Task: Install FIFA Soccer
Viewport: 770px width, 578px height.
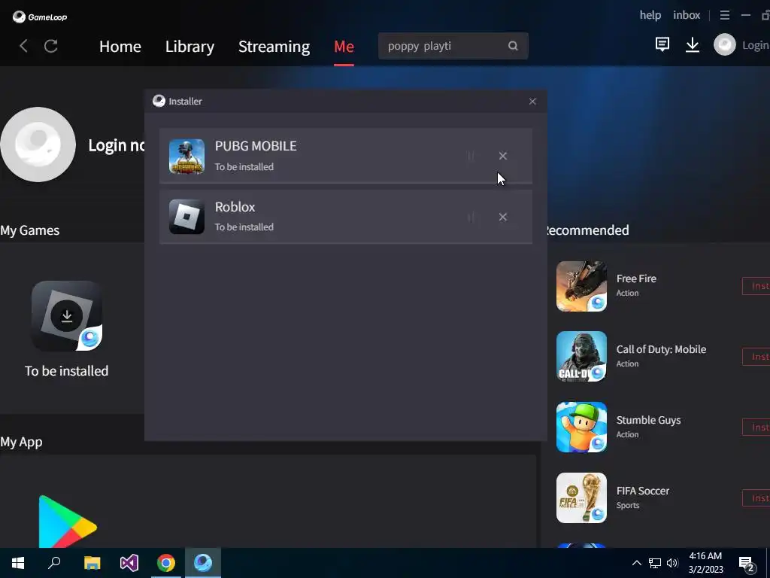Action: click(756, 498)
